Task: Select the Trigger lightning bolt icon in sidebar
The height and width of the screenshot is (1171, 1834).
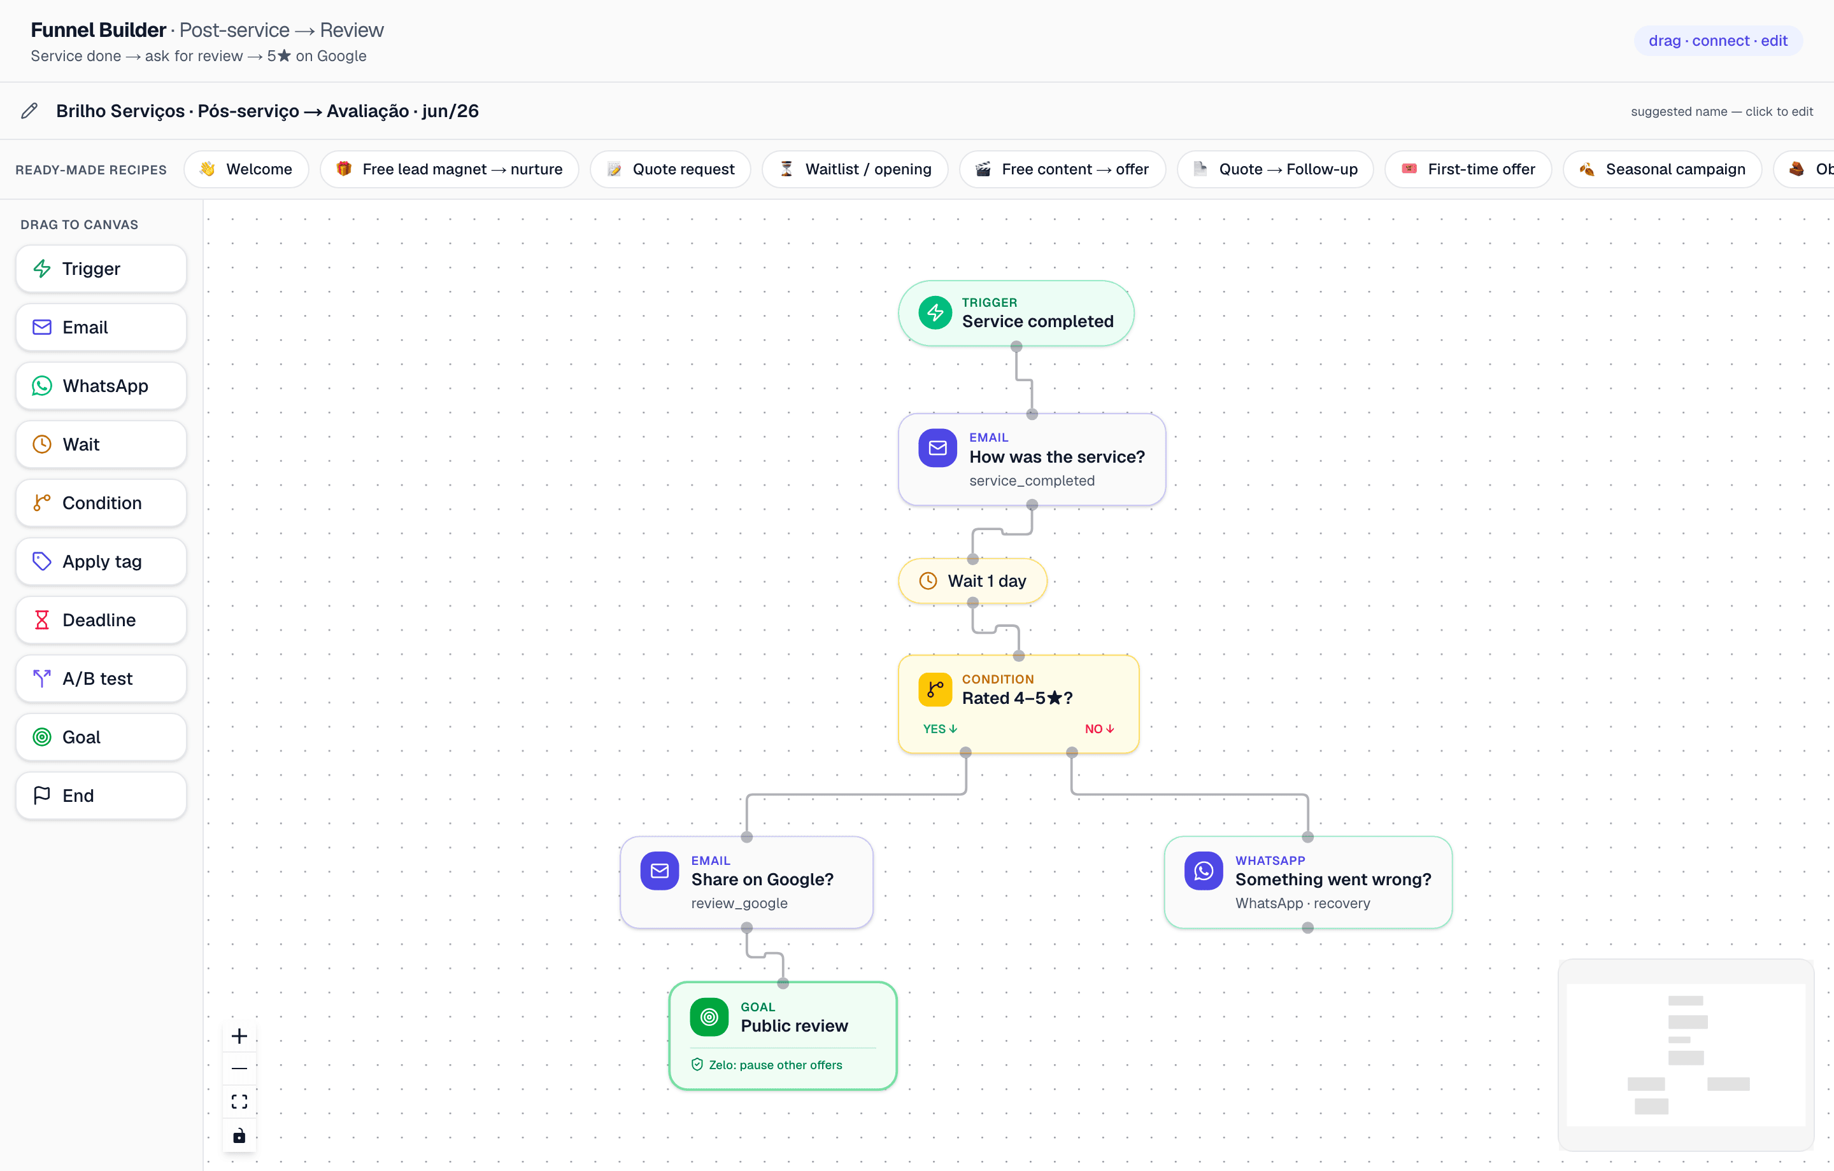Action: click(42, 269)
